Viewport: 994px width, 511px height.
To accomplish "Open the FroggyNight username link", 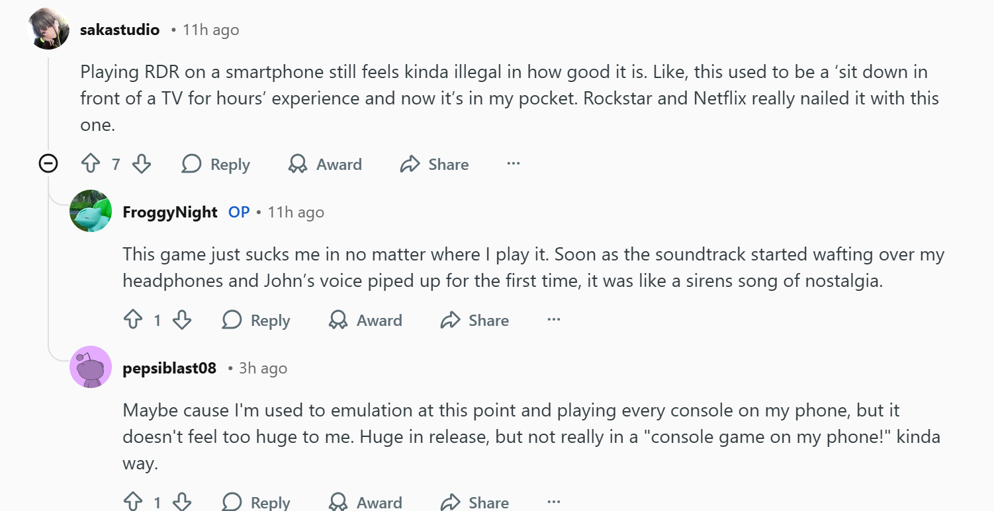I will [x=170, y=212].
